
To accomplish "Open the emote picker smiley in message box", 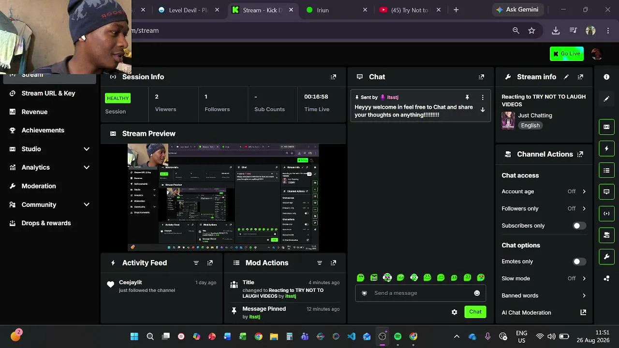I will (x=477, y=293).
